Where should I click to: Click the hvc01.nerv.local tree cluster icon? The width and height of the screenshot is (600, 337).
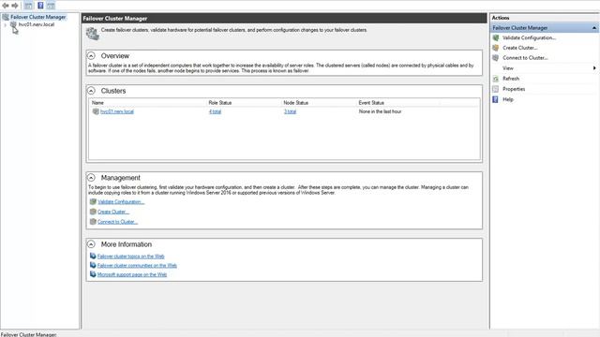[13, 25]
